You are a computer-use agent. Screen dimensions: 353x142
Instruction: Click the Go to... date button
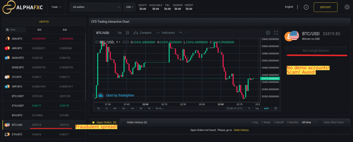tap(160, 108)
